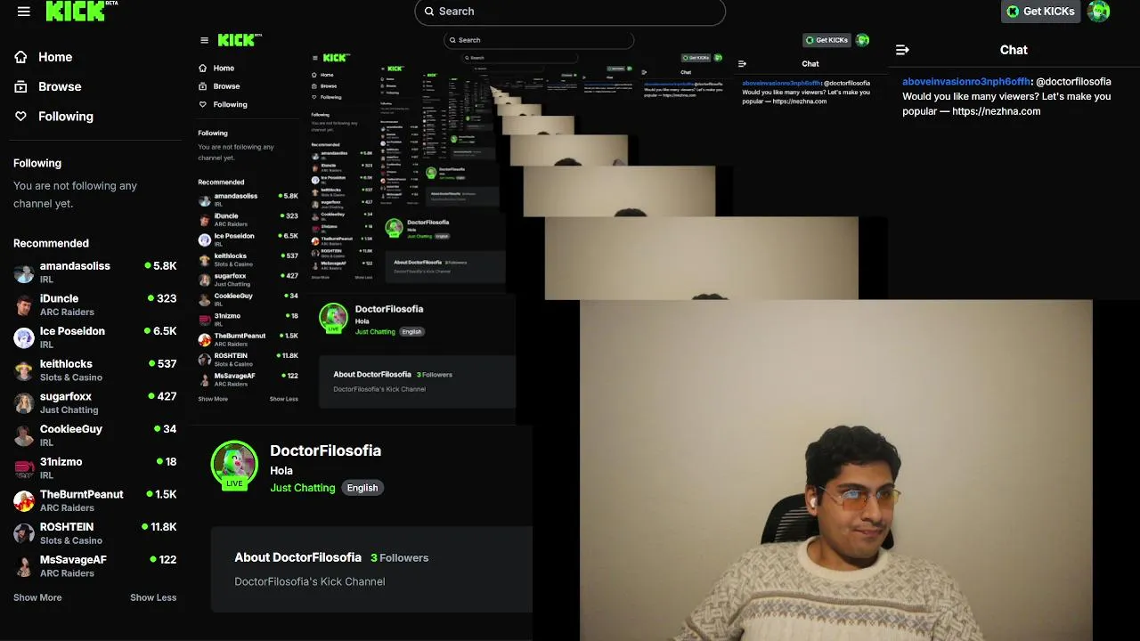Click the nested stream's hamburger menu icon
The width and height of the screenshot is (1140, 641).
pos(204,40)
